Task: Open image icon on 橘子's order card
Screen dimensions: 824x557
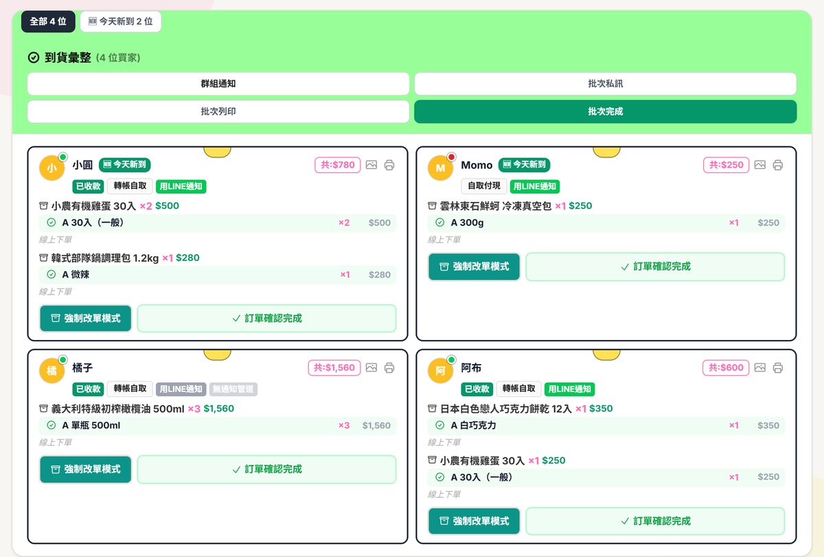Action: pos(371,367)
